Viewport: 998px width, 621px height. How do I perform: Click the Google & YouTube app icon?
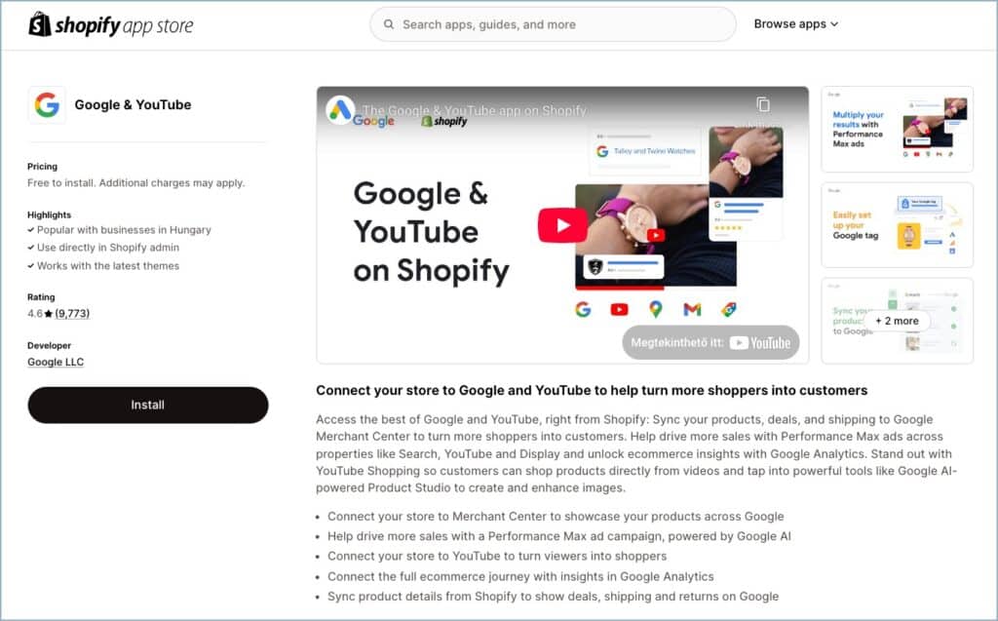click(x=47, y=104)
